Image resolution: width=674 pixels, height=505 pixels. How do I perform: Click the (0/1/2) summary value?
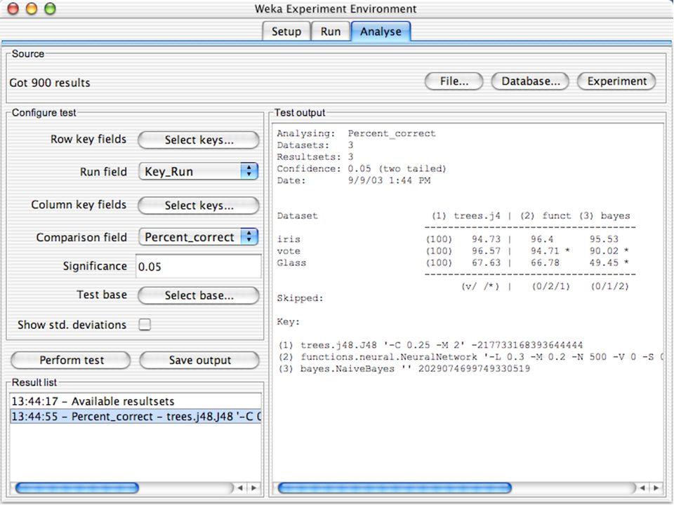click(x=609, y=286)
